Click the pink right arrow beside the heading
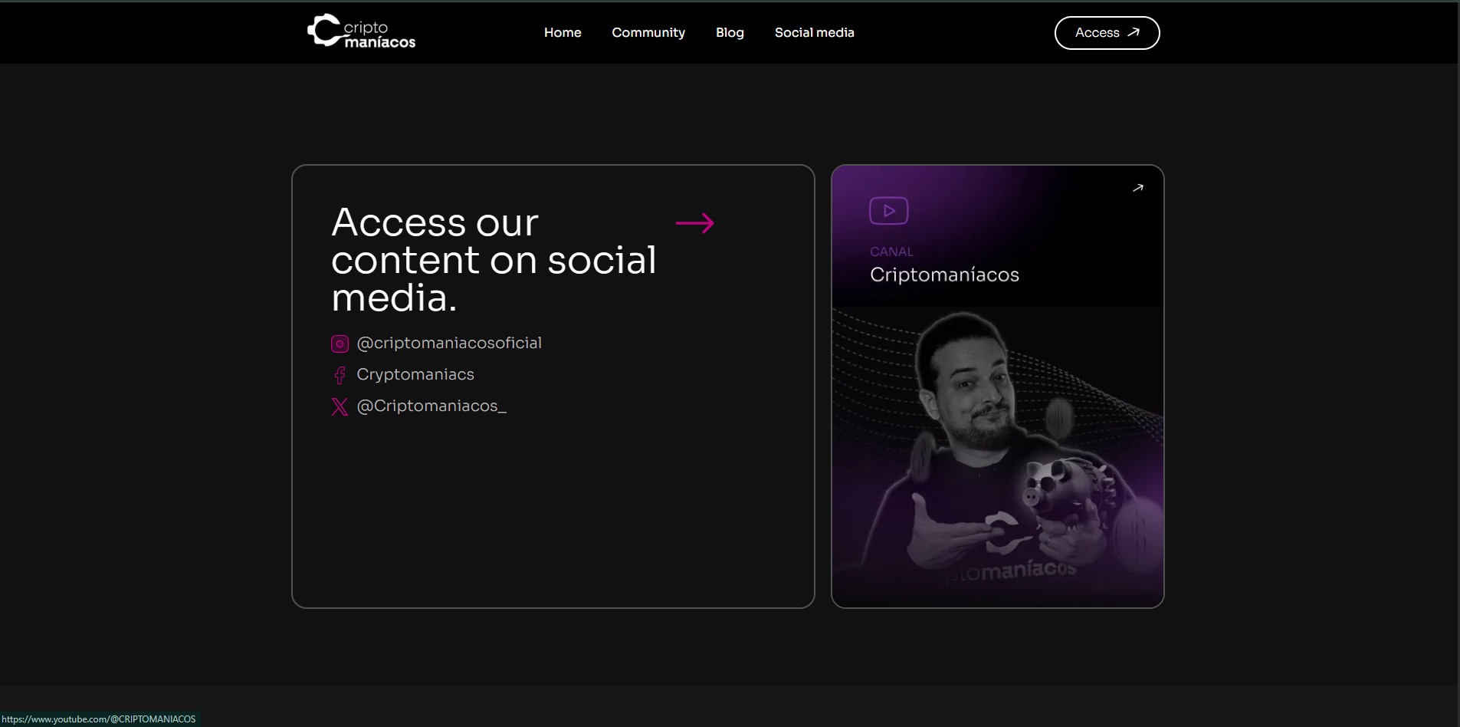 (x=695, y=223)
